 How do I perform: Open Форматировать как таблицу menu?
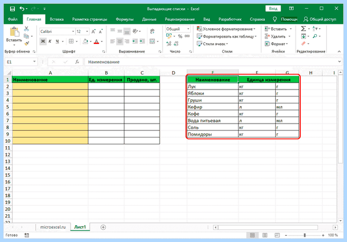227,36
